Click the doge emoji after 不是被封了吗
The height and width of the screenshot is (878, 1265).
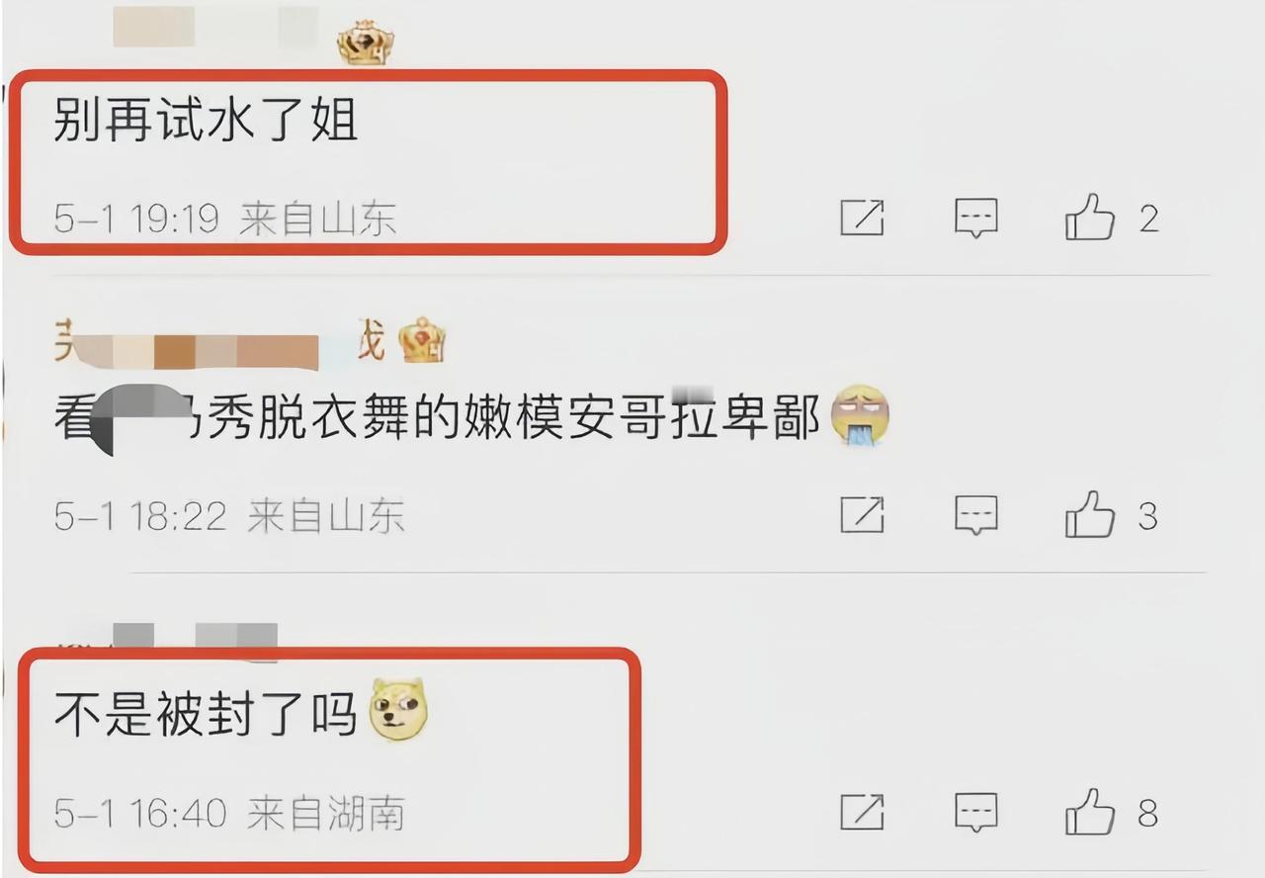pos(398,712)
